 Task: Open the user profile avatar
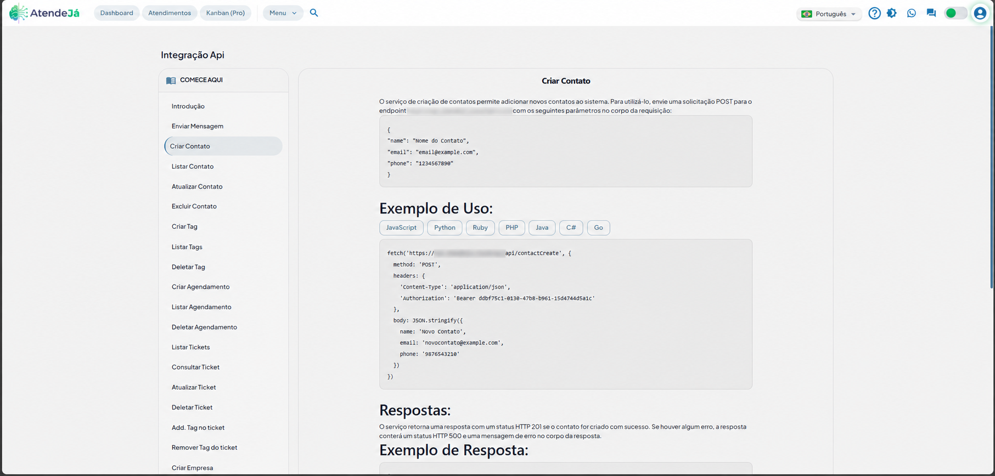[x=980, y=13]
